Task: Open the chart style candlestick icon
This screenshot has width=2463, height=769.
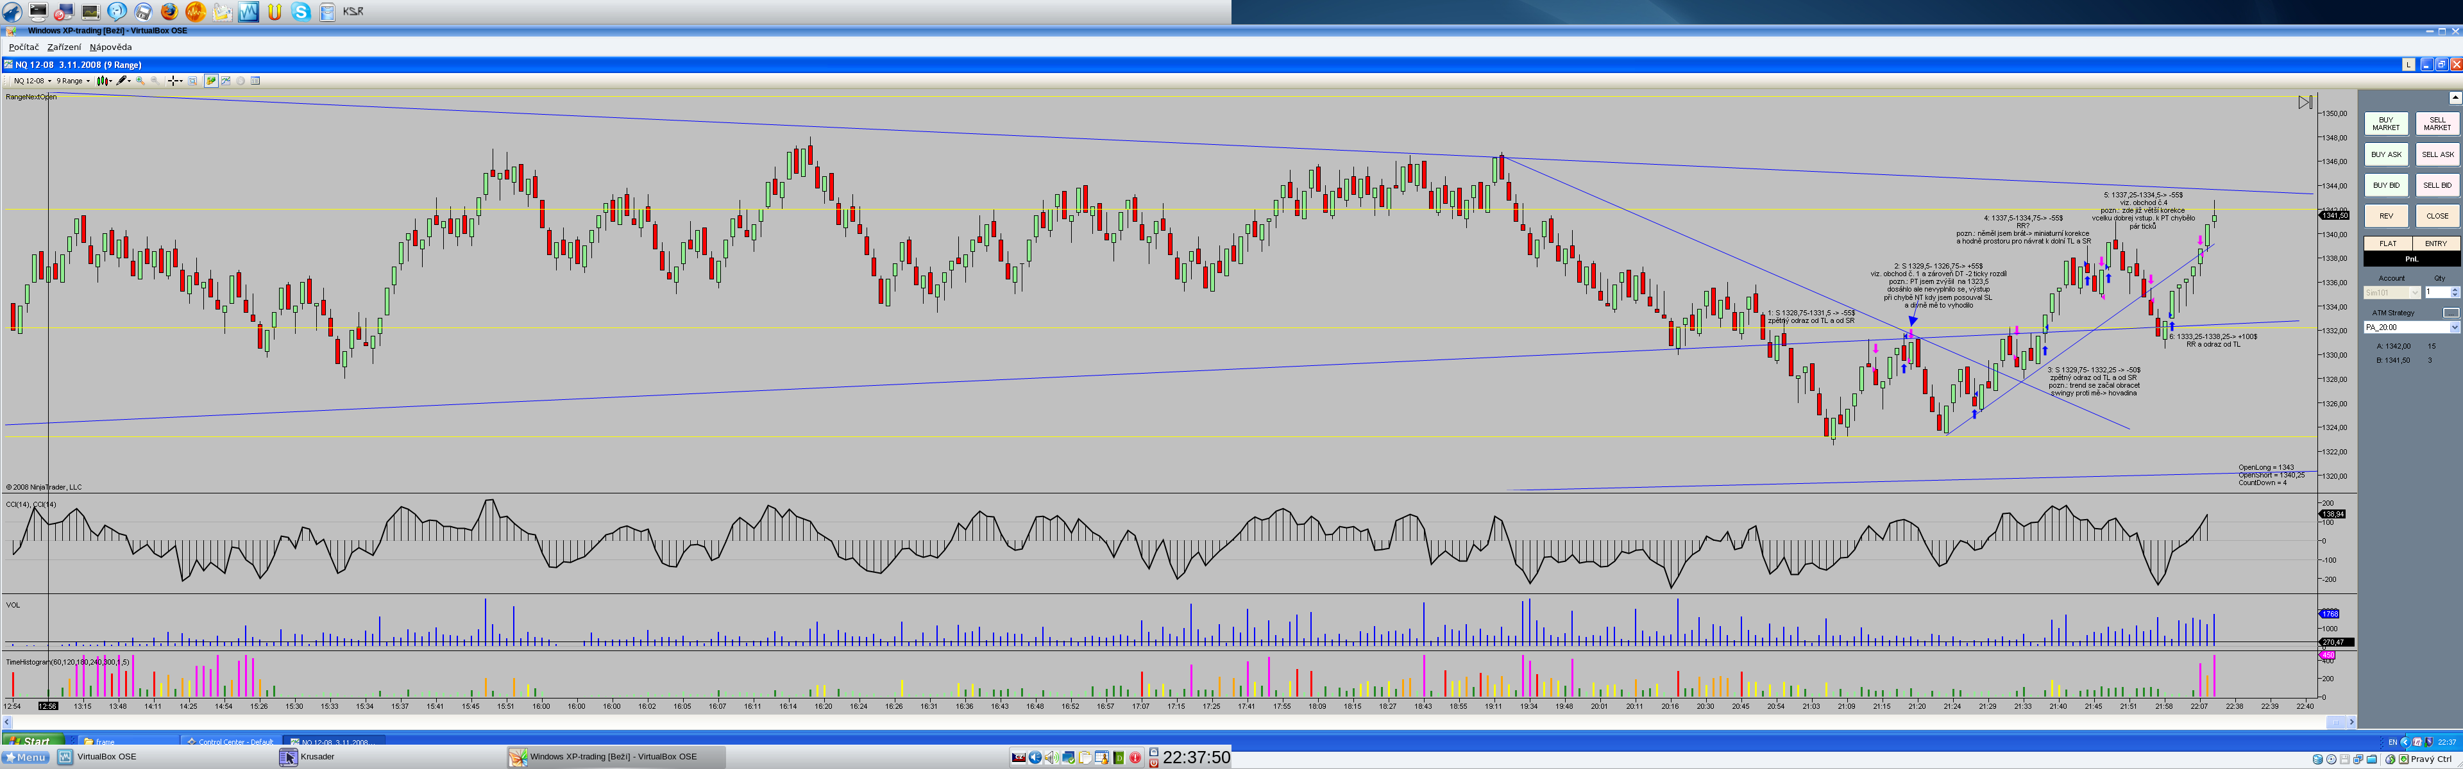Action: [103, 81]
